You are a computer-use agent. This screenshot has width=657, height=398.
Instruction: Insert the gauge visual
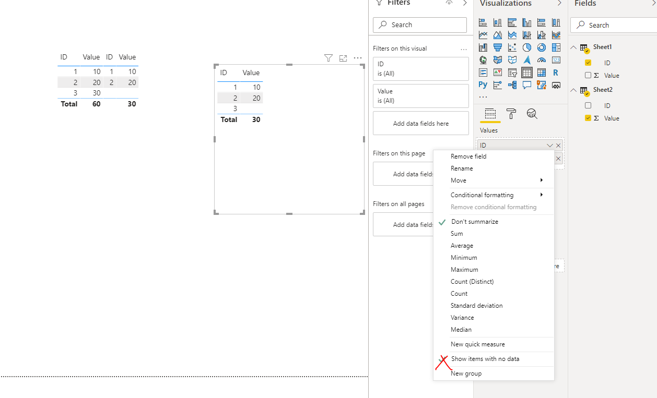click(x=541, y=60)
